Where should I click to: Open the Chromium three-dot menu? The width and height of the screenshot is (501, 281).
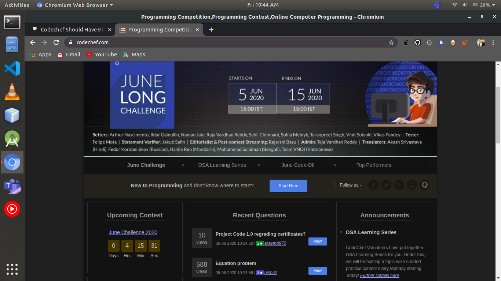[493, 42]
